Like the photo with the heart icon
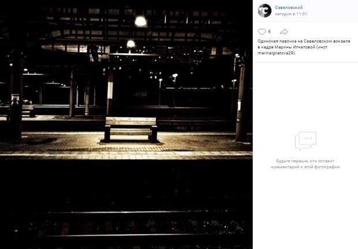 click(x=262, y=32)
